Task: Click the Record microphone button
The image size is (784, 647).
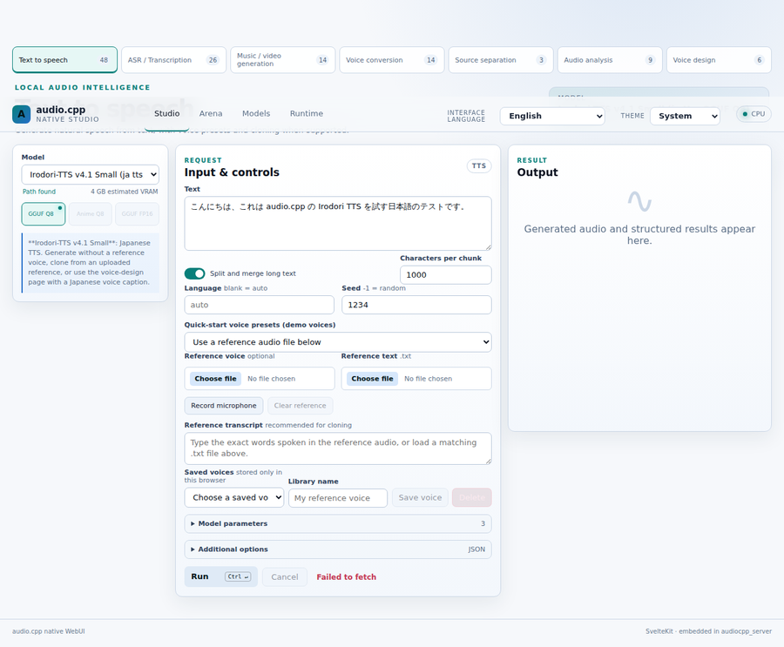Action: [x=224, y=406]
